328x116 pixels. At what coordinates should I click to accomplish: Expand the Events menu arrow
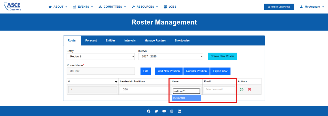92,7
